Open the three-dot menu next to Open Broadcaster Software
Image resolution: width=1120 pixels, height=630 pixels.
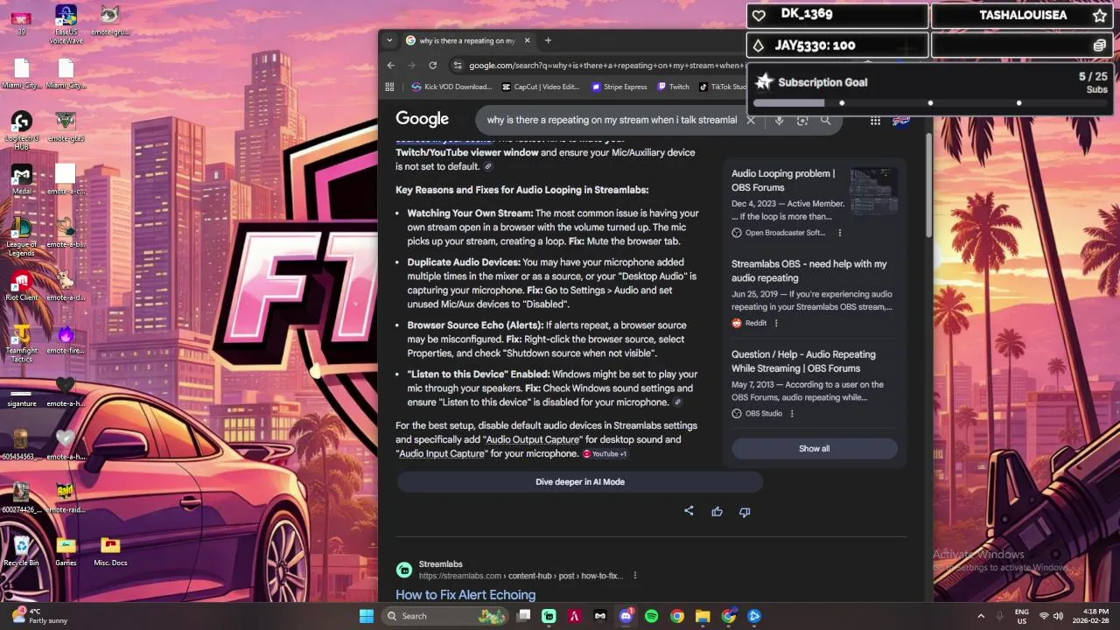point(840,233)
